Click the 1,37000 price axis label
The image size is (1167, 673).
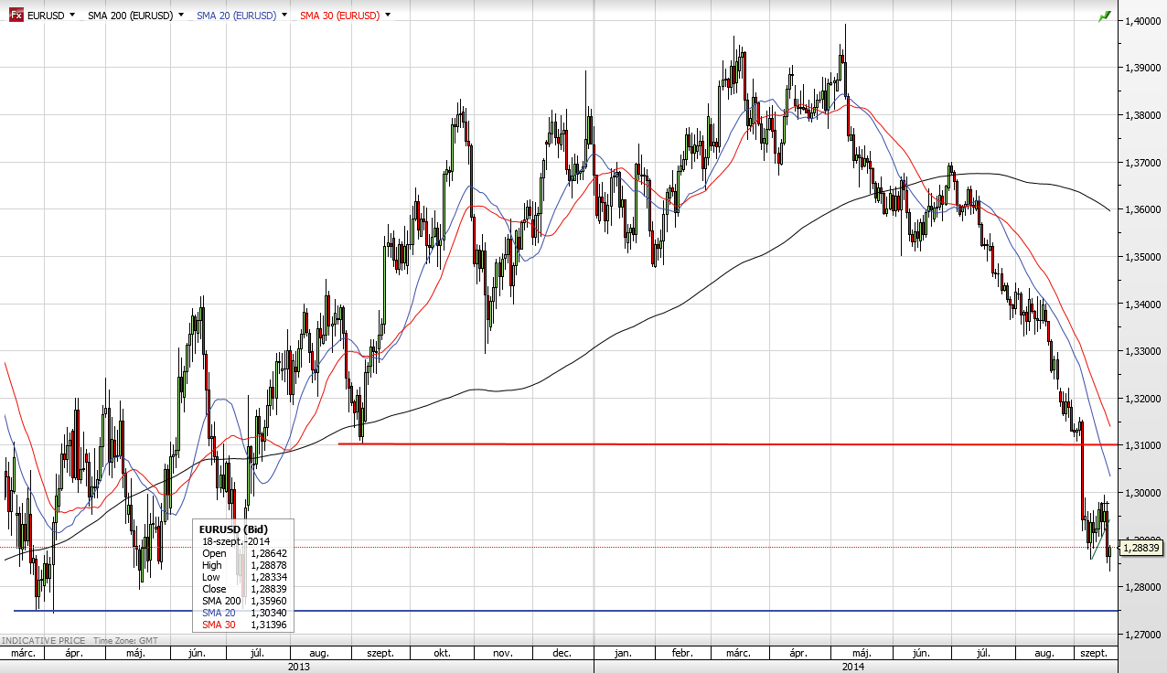1142,163
